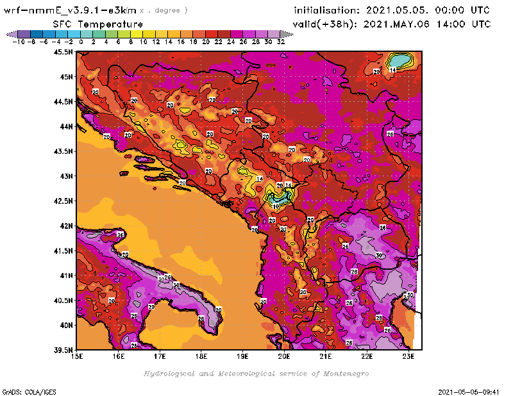Click the '-10' value on the color scale
513x396 pixels.
click(x=19, y=42)
